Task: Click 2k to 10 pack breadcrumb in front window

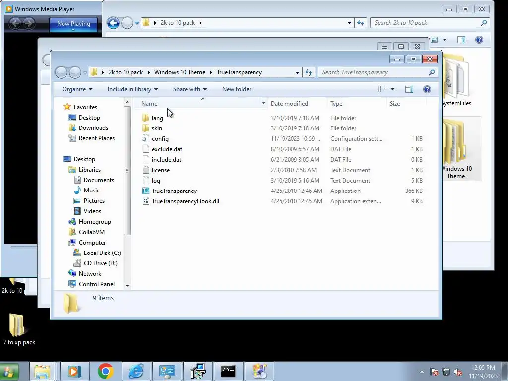Action: coord(126,72)
